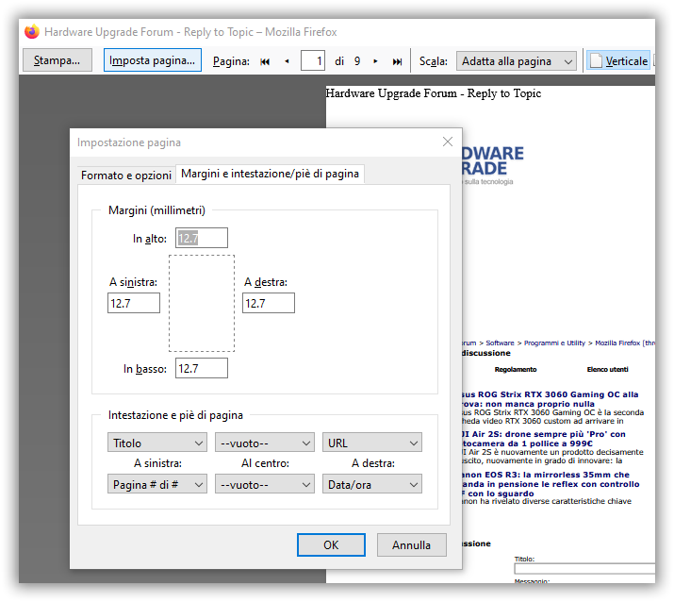Click the Imposta pagina... button
Screen dimensions: 674x602
152,60
